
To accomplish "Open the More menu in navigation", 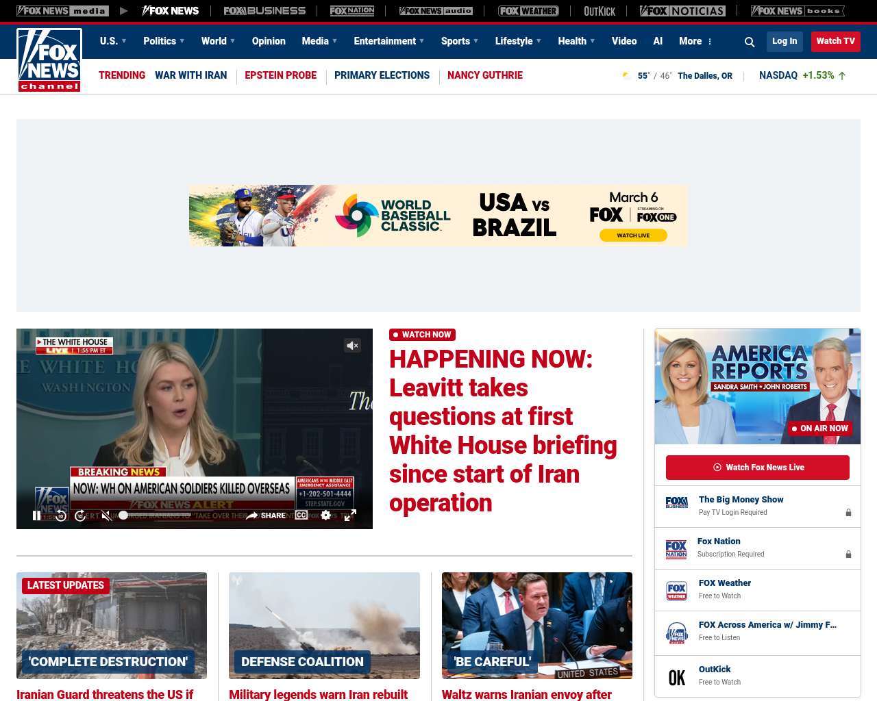I will tap(695, 41).
